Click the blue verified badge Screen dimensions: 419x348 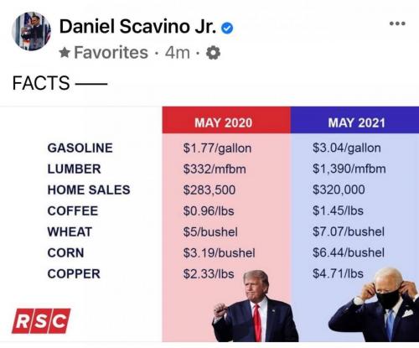(x=227, y=29)
